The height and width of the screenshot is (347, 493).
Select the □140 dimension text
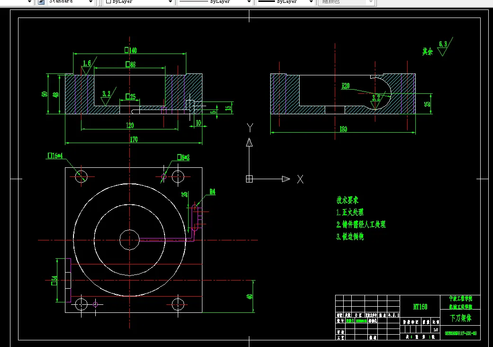tap(130, 50)
